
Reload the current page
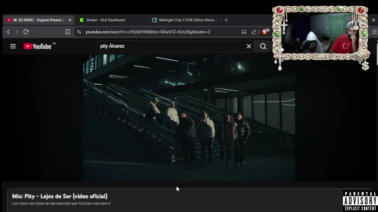(26, 32)
